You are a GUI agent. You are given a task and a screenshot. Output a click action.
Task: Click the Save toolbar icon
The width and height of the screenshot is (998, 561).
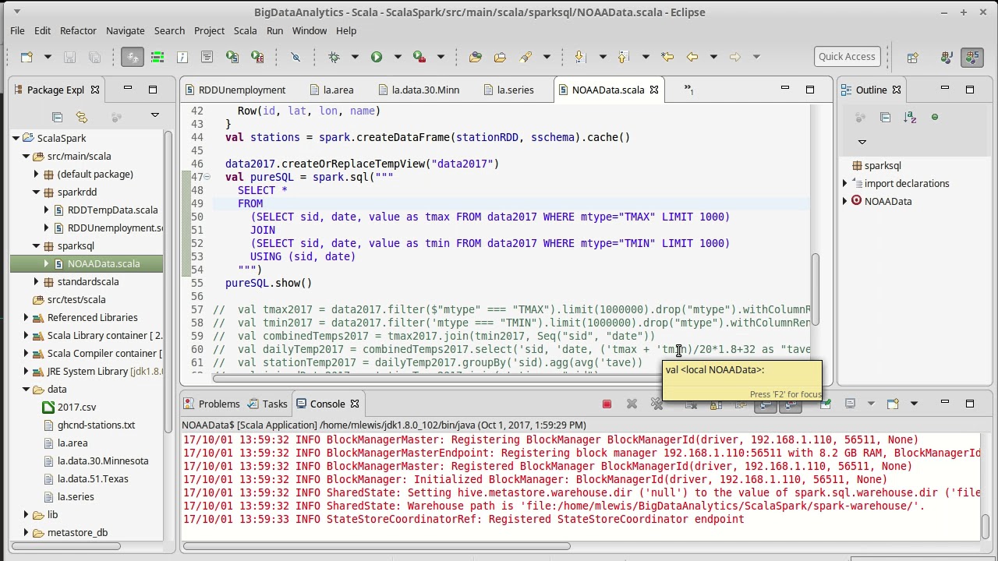pyautogui.click(x=69, y=57)
